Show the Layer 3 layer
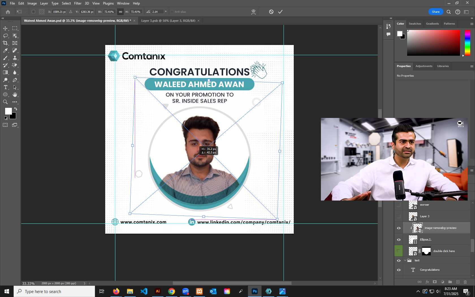 [399, 216]
